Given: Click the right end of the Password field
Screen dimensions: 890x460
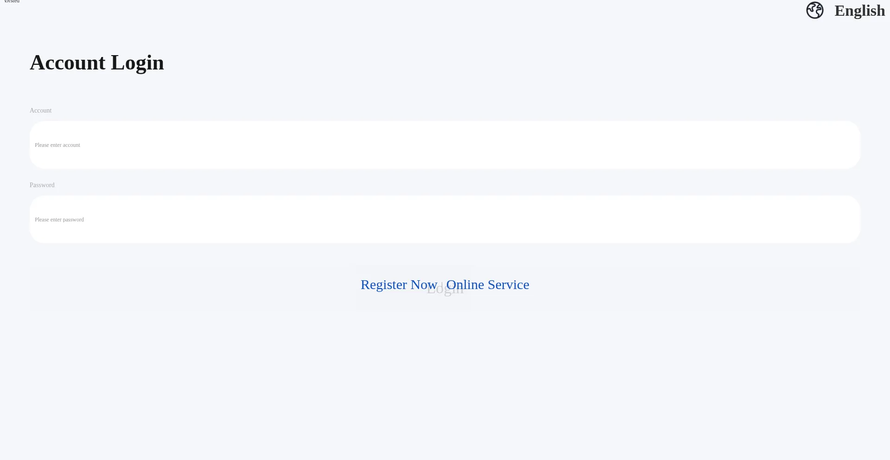Looking at the screenshot, I should tap(834, 220).
